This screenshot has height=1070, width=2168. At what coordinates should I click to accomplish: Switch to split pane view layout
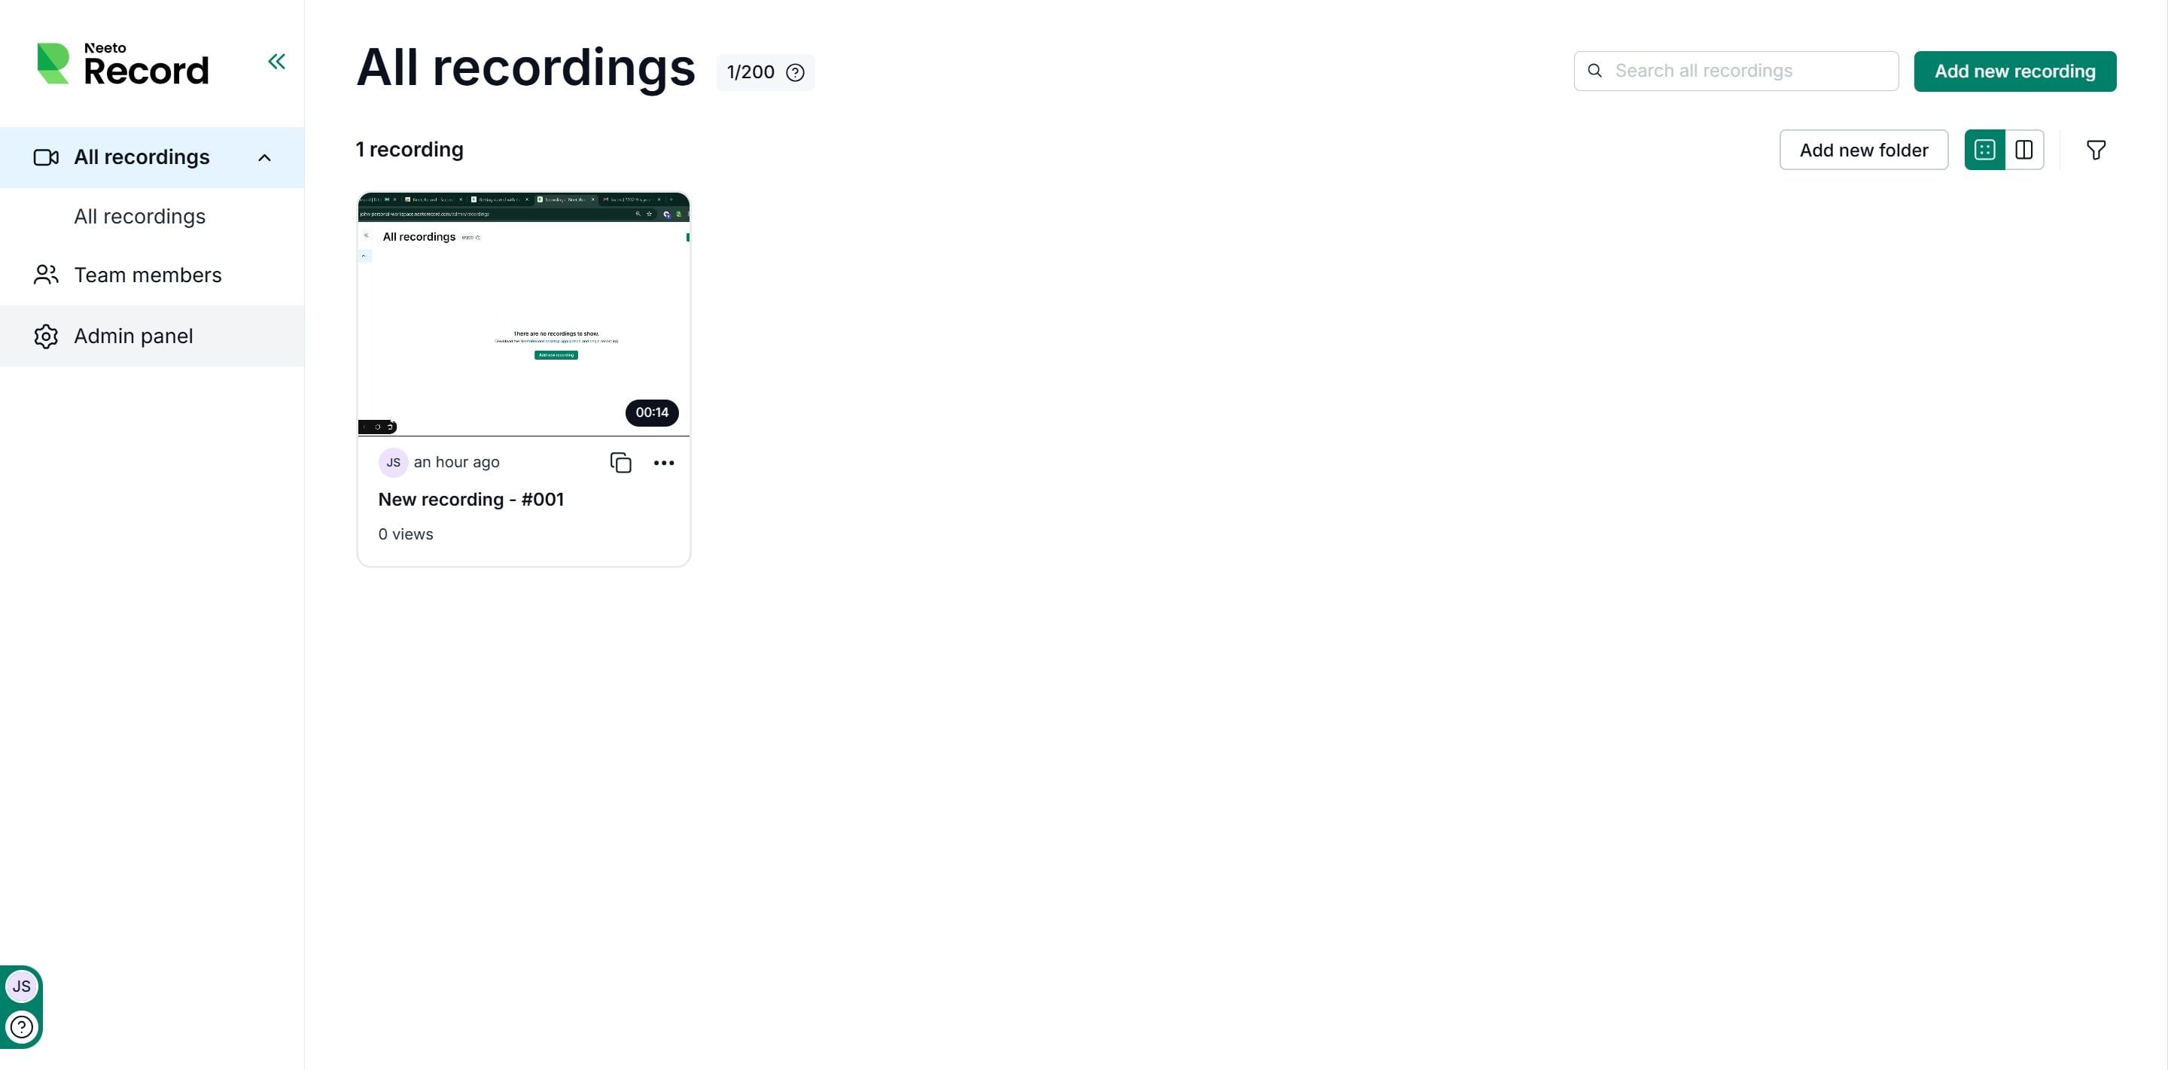pos(2023,150)
